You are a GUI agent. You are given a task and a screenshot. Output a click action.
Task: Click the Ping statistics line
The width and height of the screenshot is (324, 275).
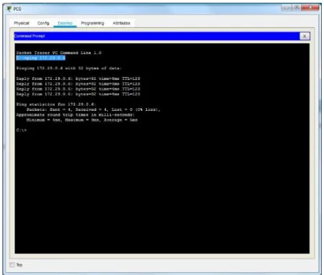[56, 104]
